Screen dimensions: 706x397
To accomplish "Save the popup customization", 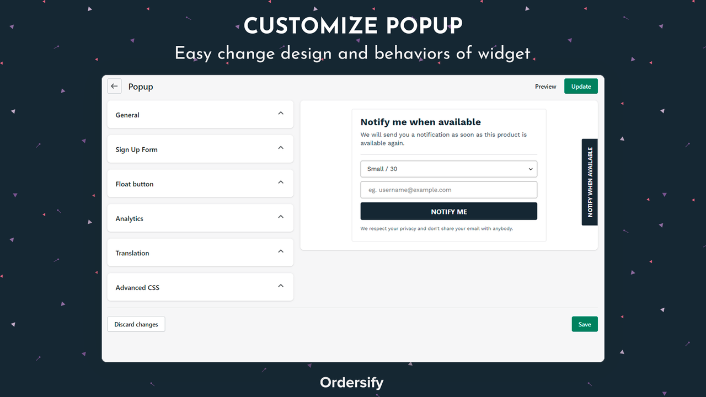I will [584, 324].
